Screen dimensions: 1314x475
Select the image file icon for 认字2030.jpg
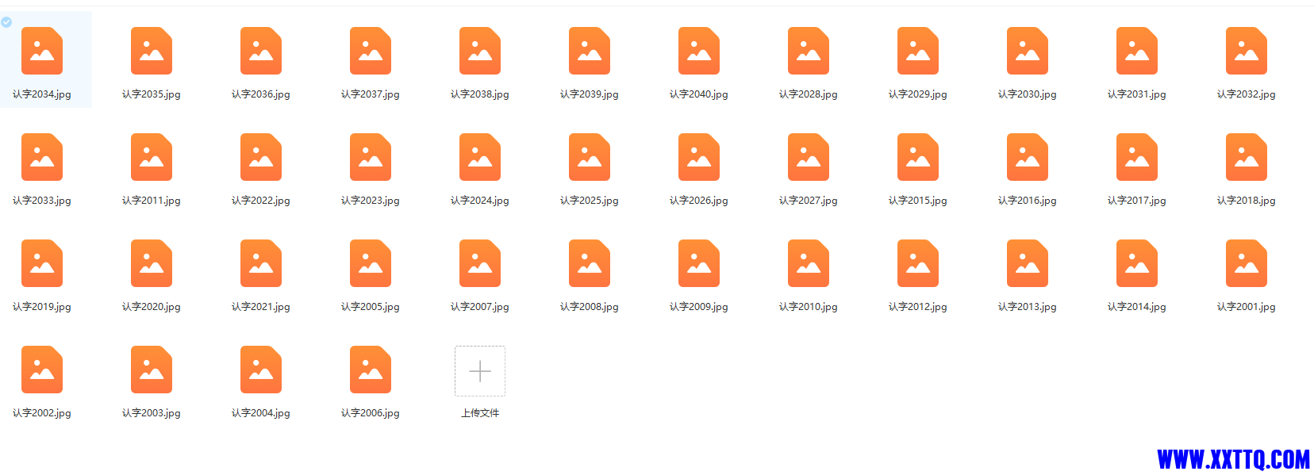tap(1028, 51)
